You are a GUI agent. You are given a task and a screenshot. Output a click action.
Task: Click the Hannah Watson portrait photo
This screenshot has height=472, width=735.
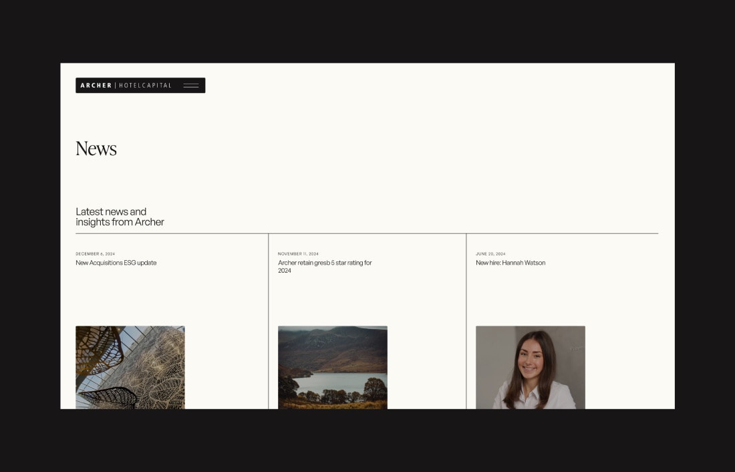click(531, 367)
